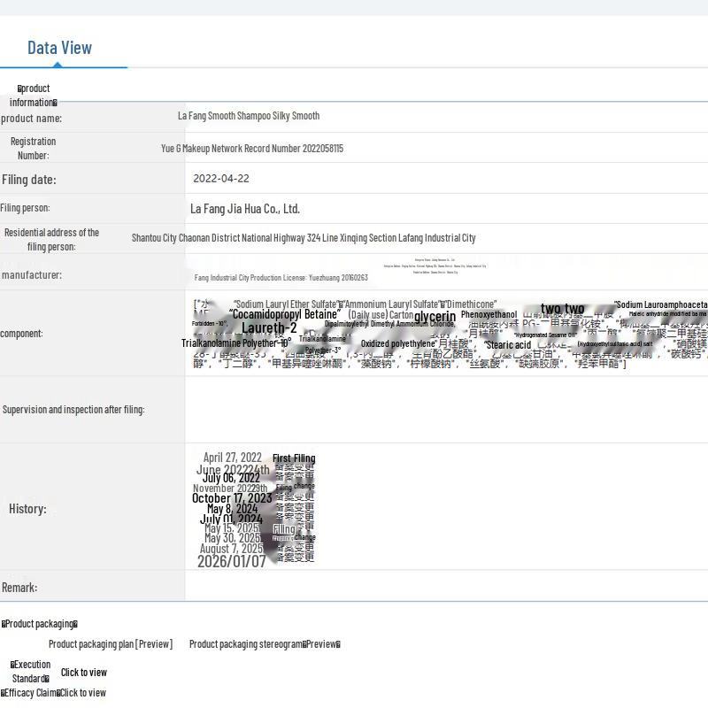Select the October 17, 2023 history entry
The width and height of the screenshot is (708, 708).
pos(232,498)
